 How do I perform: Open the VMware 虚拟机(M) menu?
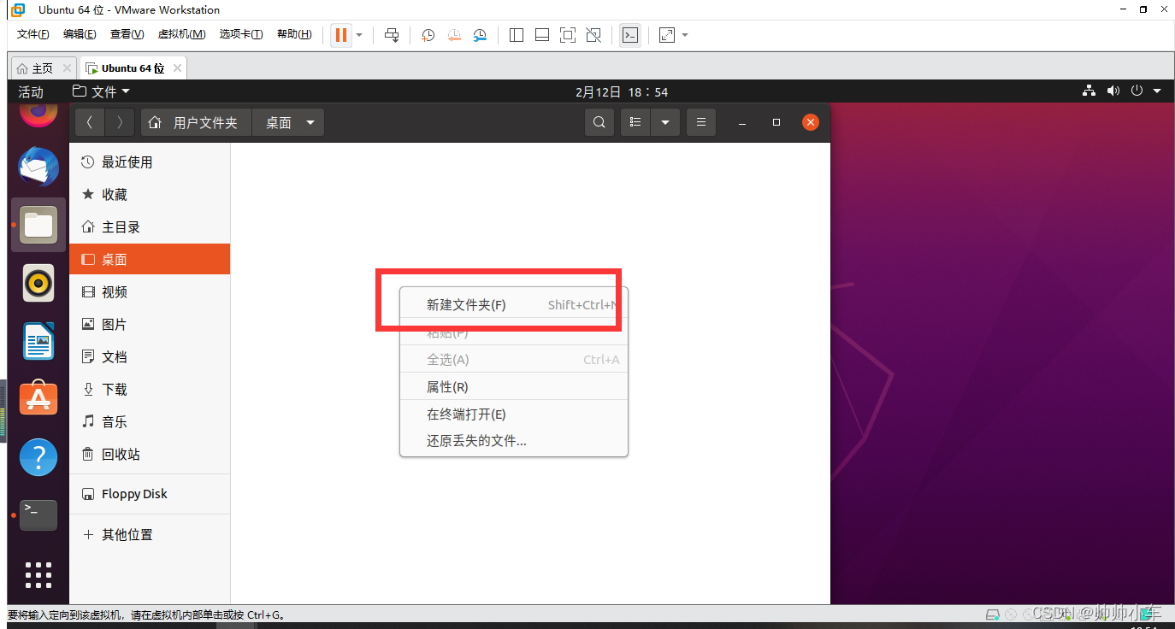click(181, 34)
